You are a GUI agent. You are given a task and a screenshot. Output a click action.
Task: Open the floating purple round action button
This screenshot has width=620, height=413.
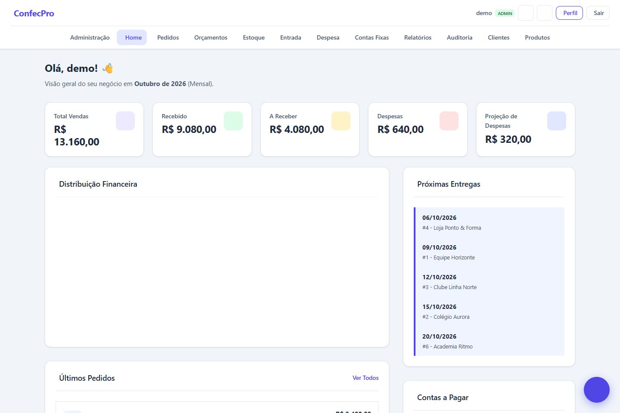tap(597, 390)
